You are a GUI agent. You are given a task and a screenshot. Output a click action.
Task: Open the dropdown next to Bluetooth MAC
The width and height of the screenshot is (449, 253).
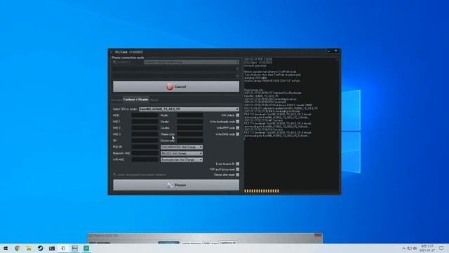[x=182, y=153]
